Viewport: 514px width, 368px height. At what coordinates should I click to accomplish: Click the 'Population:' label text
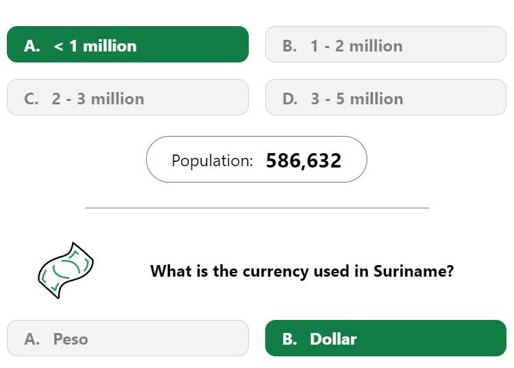pyautogui.click(x=212, y=161)
